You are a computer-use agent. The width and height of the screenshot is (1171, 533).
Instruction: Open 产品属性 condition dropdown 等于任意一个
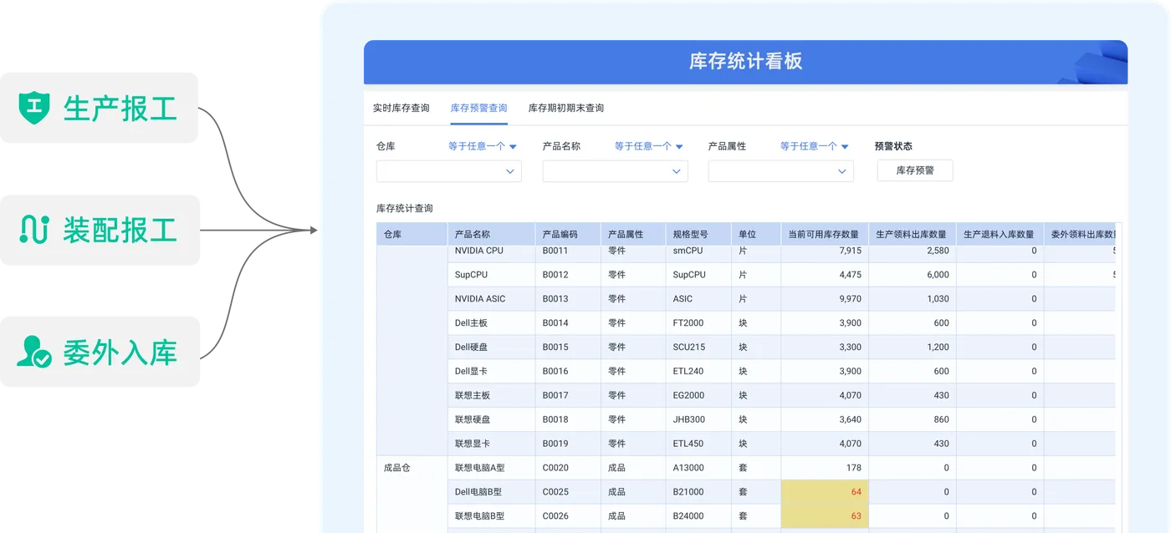coord(815,146)
